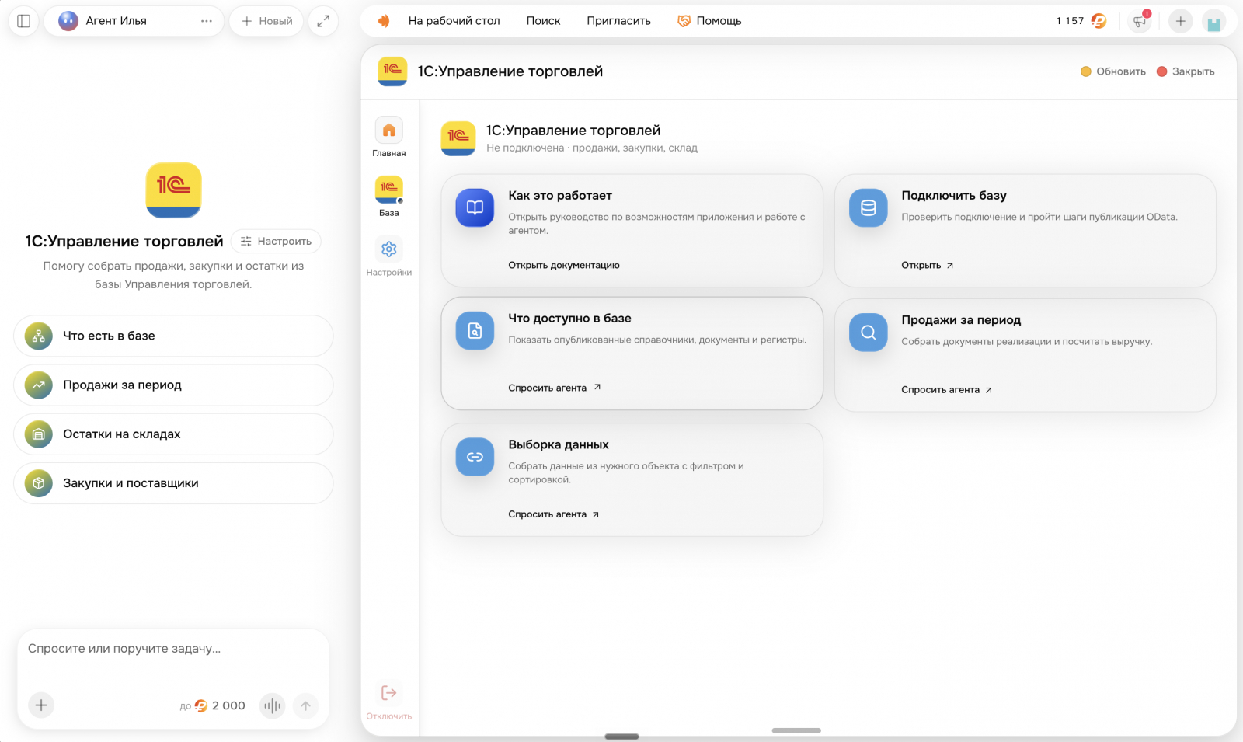
Task: Click the 2 000 token limit selector
Action: click(x=213, y=705)
